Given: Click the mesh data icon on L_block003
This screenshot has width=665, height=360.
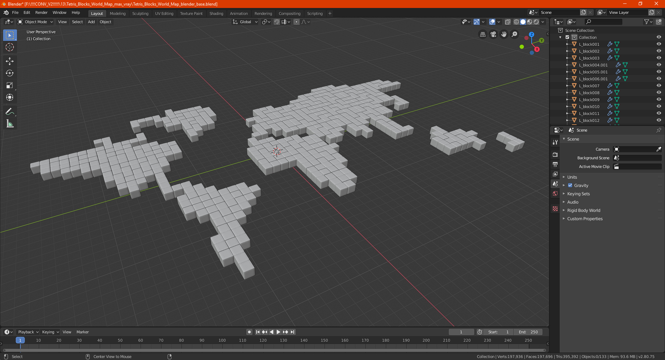Looking at the screenshot, I should click(617, 58).
